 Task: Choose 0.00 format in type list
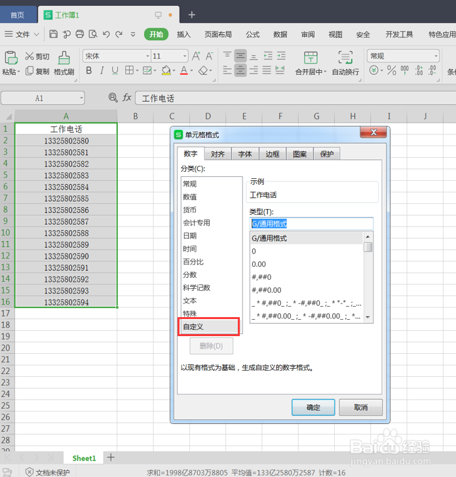pyautogui.click(x=307, y=264)
